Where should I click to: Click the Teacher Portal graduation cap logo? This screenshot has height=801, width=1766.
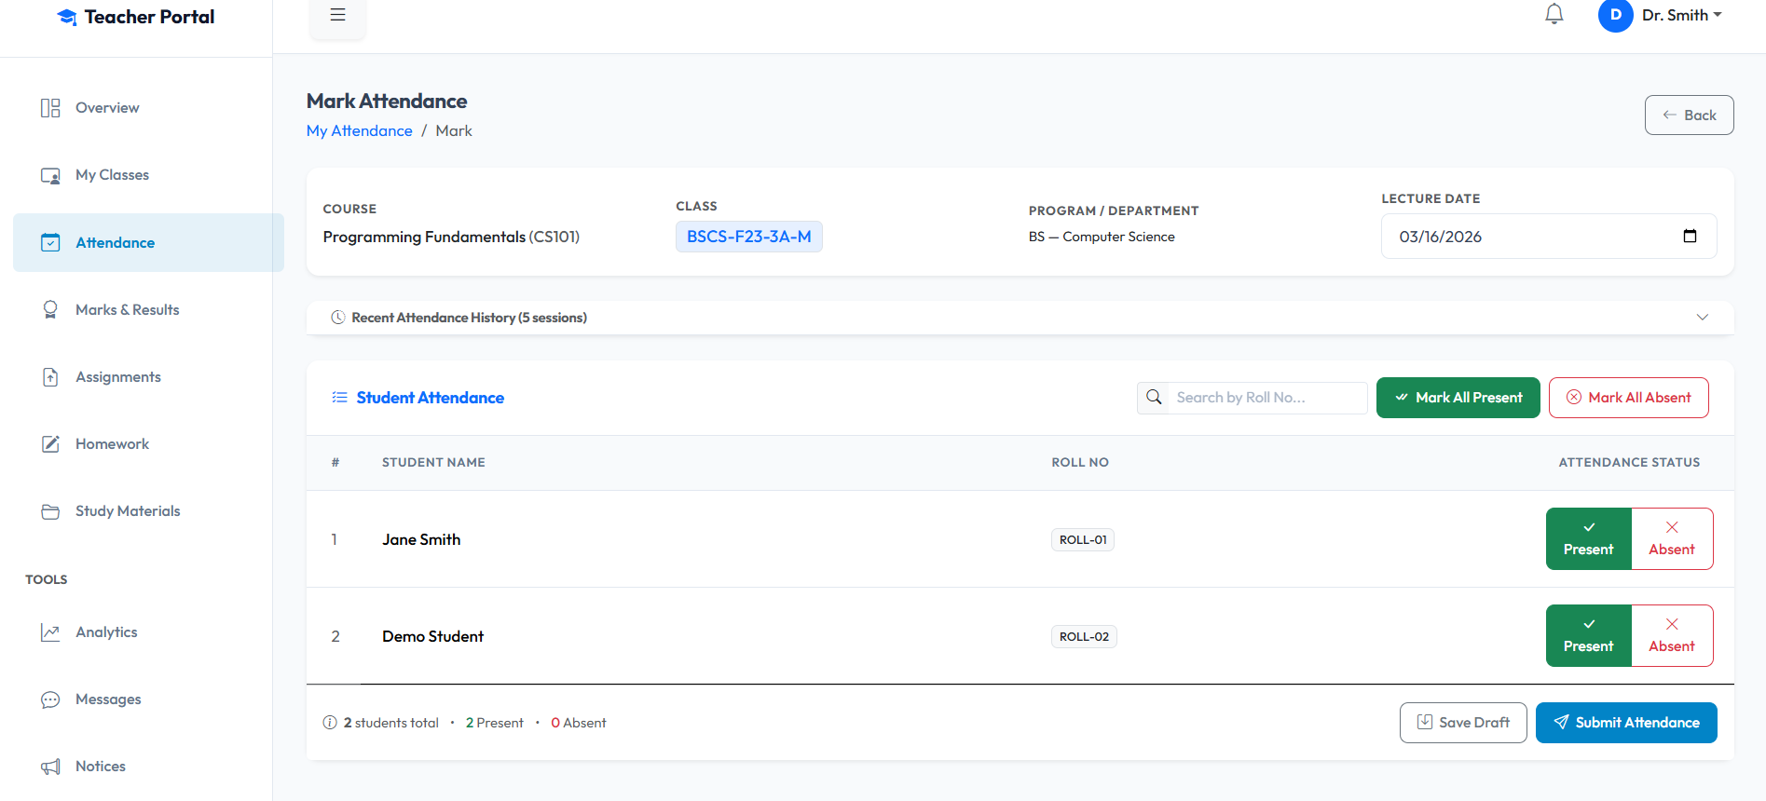pyautogui.click(x=67, y=18)
